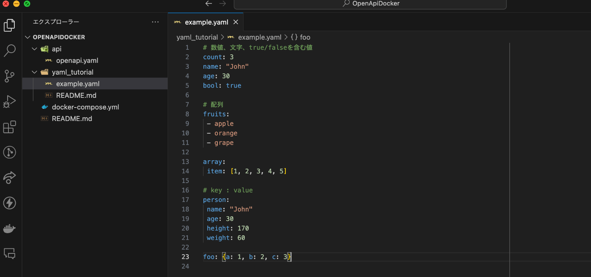Collapse the yaml_tutorial folder
Viewport: 591px width, 277px height.
click(35, 72)
